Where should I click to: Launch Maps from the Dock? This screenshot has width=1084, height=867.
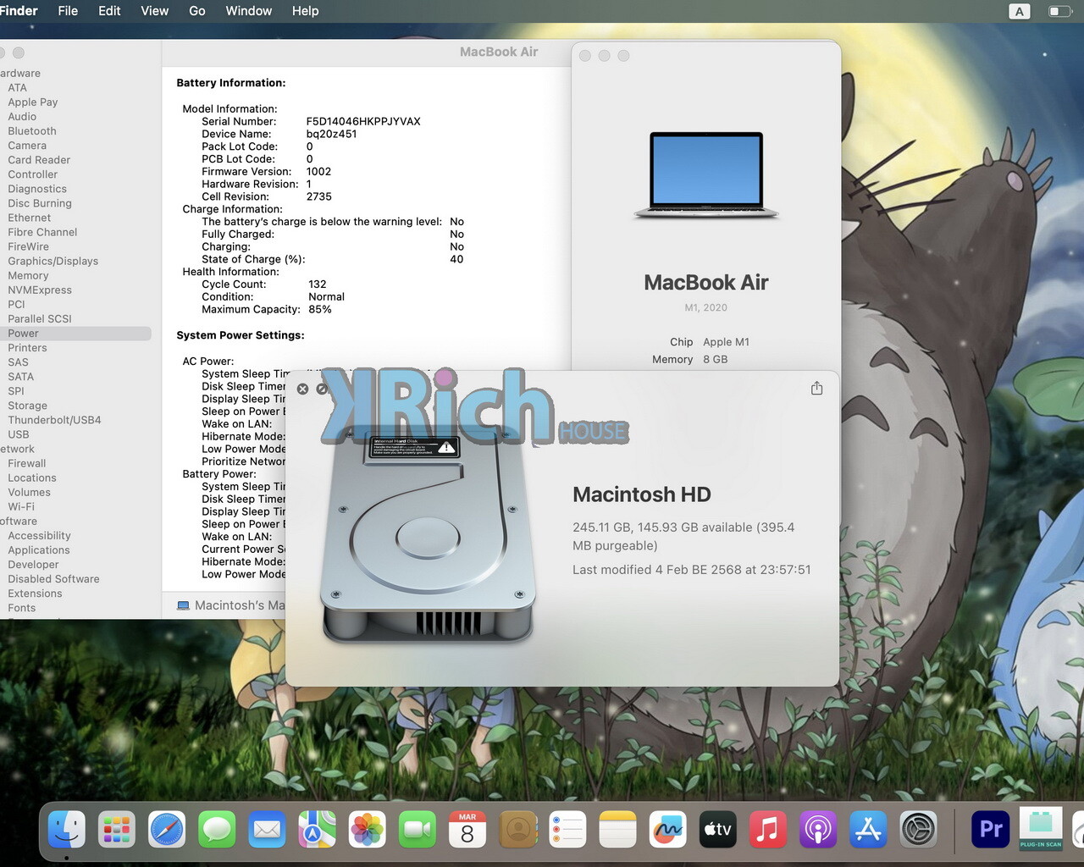(317, 830)
